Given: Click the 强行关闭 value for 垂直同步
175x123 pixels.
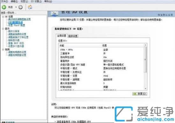Looking at the screenshot, I should [x=108, y=61].
